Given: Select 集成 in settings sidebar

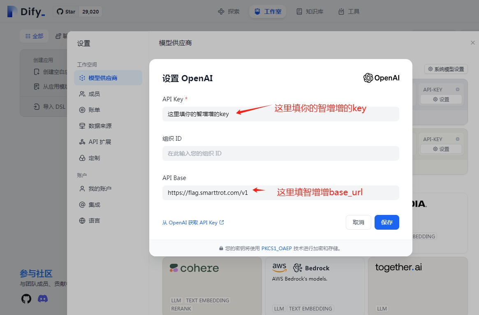Looking at the screenshot, I should [108, 205].
